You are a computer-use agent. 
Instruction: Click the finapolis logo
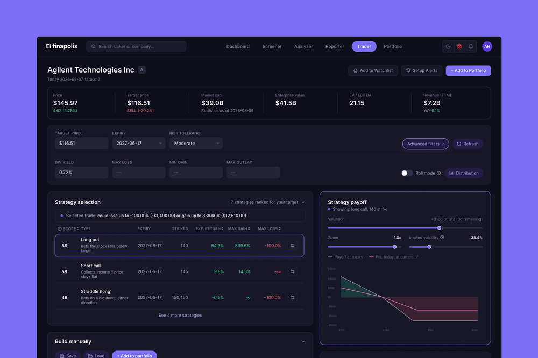(x=61, y=46)
